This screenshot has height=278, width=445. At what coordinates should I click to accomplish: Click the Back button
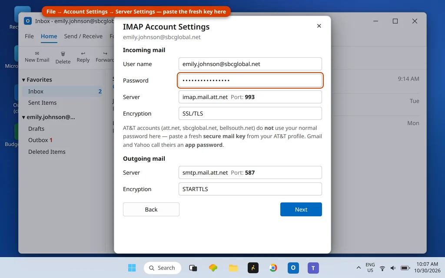(x=151, y=209)
